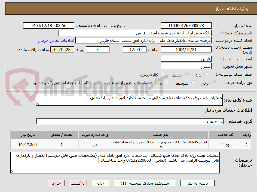Image resolution: width=257 pixels, height=192 pixels.
Task: Click the بازگشت back button
Action: coord(78,183)
